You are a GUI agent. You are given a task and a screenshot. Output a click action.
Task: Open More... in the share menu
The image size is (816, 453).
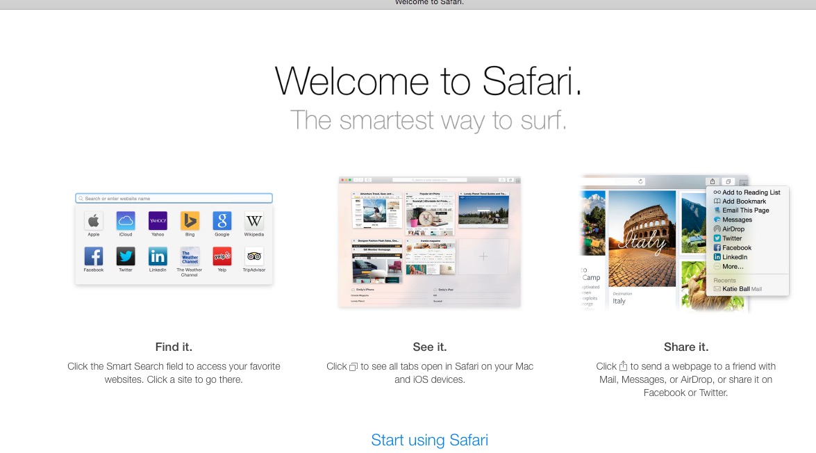point(728,267)
